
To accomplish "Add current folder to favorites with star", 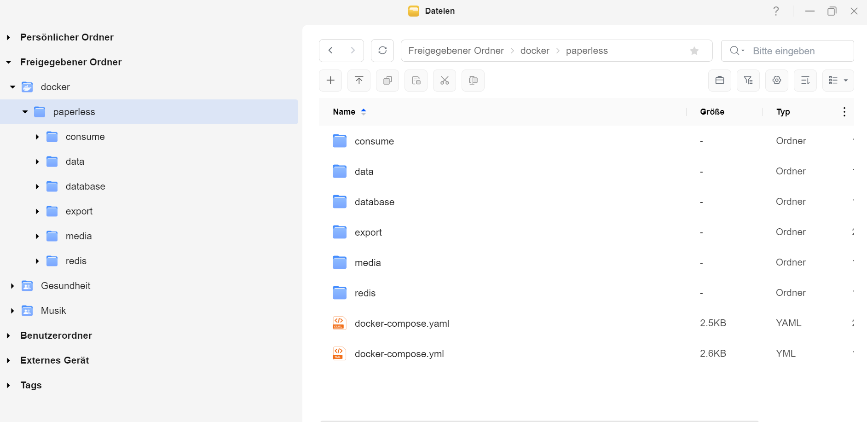I will pos(694,51).
